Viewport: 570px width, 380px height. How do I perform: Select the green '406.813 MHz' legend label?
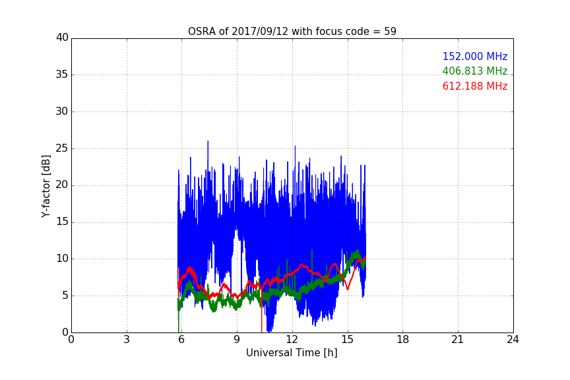click(x=475, y=71)
